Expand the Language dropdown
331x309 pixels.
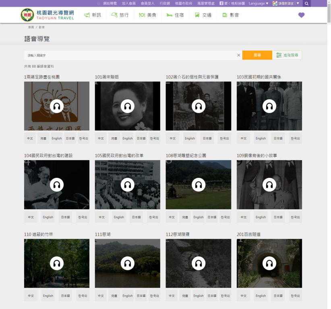[258, 4]
